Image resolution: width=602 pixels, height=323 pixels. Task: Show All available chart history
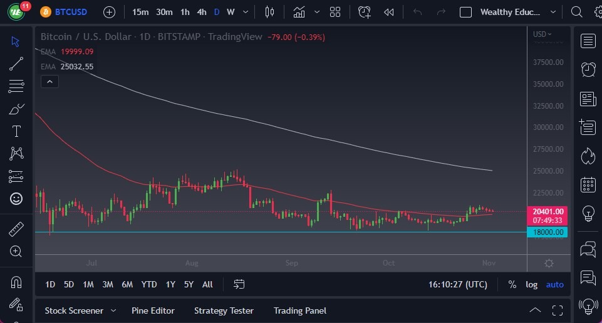coord(207,284)
